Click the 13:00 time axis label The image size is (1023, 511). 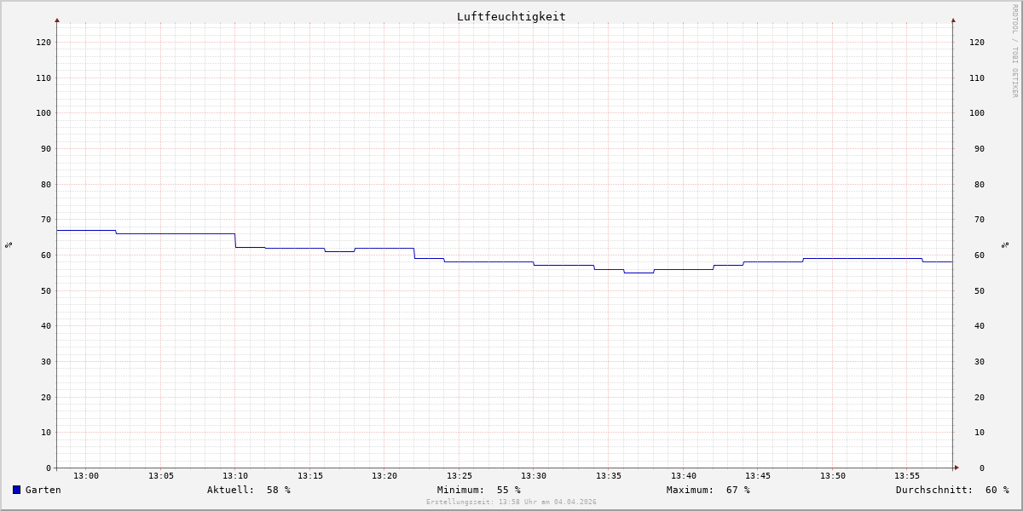click(86, 476)
